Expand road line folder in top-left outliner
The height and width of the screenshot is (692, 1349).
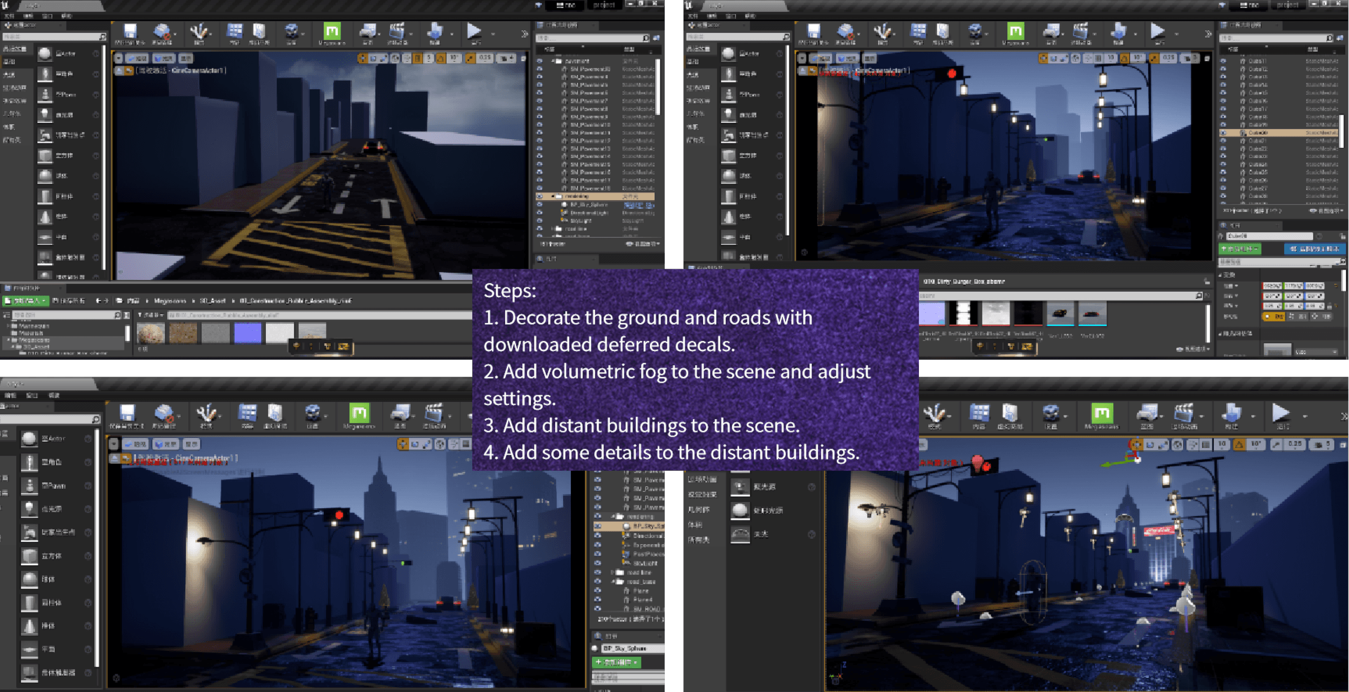(552, 229)
